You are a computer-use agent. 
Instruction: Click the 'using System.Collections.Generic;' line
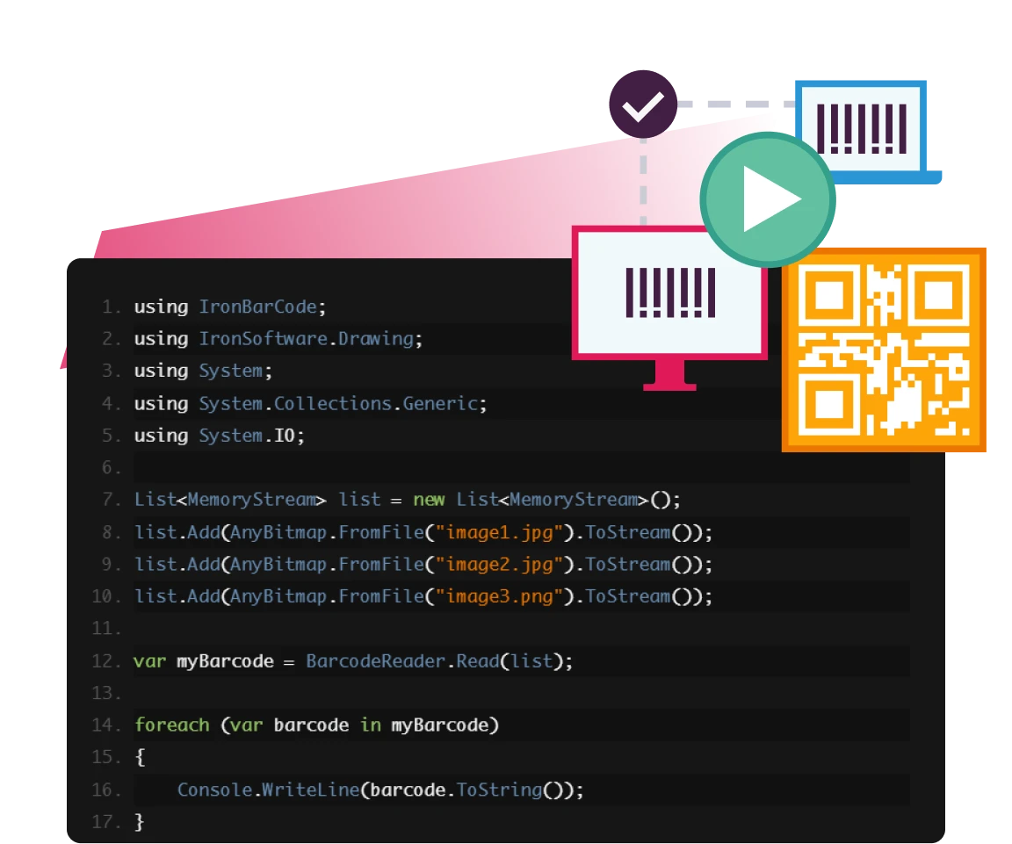coord(310,403)
